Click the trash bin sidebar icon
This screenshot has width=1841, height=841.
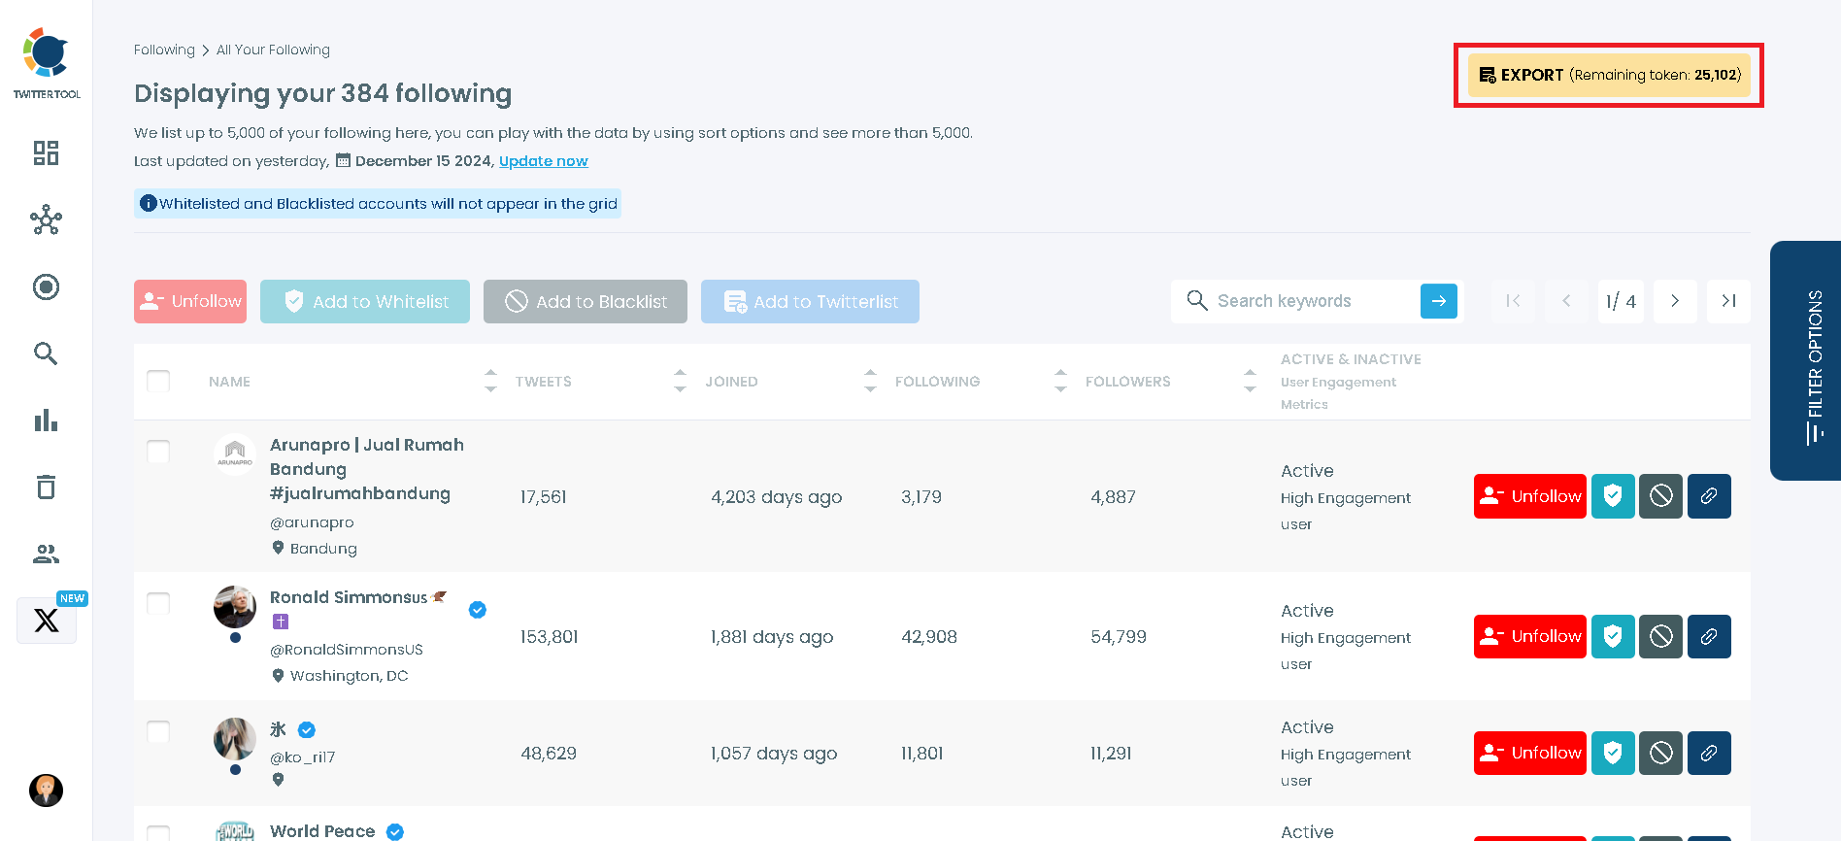coord(46,487)
